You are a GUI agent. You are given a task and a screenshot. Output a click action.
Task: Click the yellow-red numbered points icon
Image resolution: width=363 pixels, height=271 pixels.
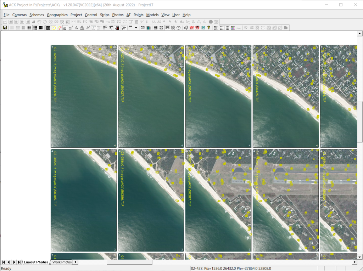59,28
